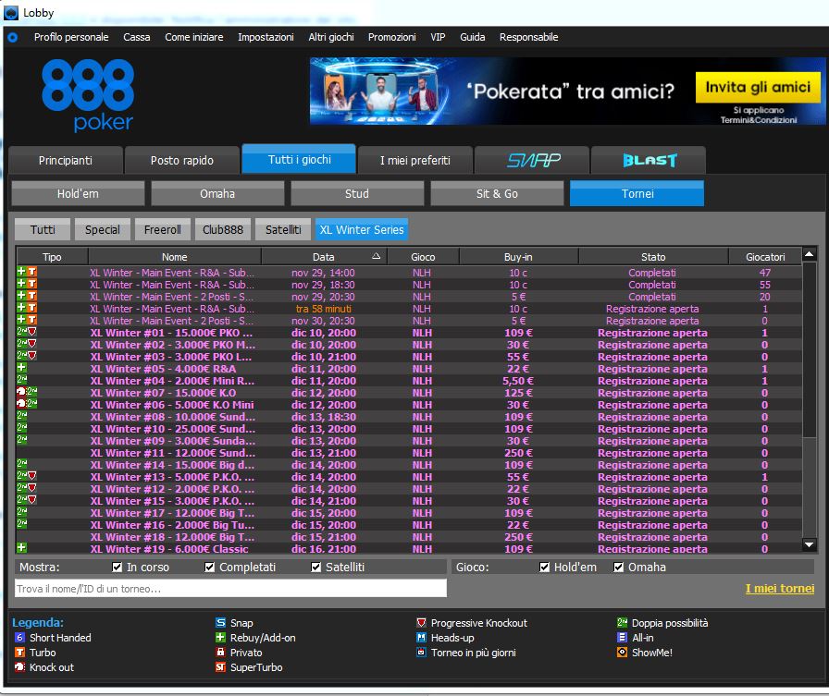This screenshot has width=829, height=696.
Task: Uncheck the Satelliti checkbox in the Mostra filter
Action: click(316, 568)
